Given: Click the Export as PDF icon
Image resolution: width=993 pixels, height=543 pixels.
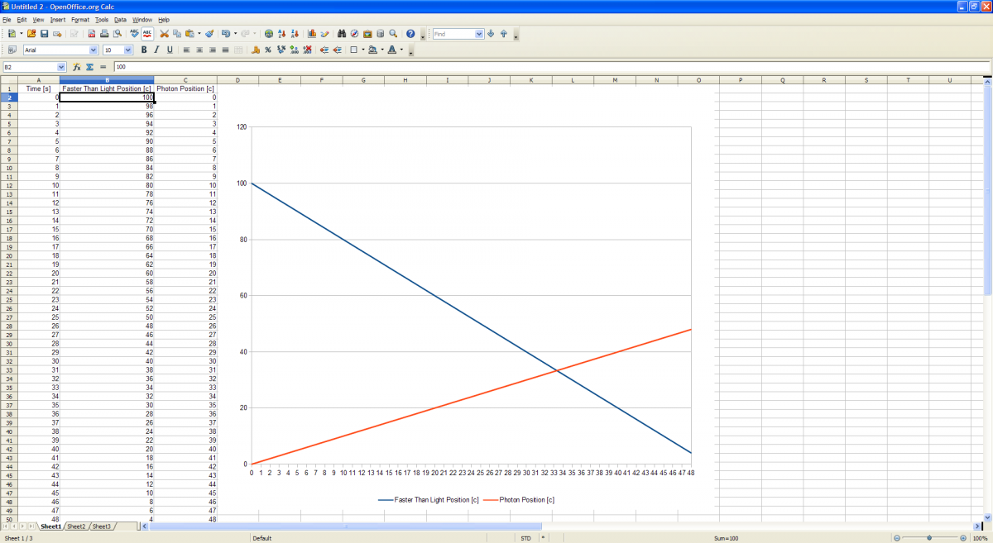Looking at the screenshot, I should click(x=92, y=34).
